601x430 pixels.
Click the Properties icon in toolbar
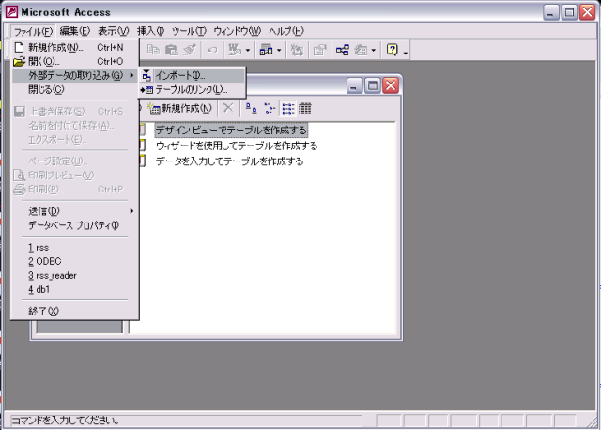coord(319,50)
